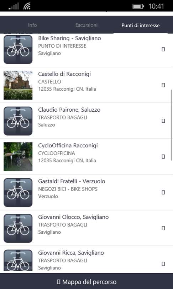Expand the Gastaldi Fratelli entry arrow
This screenshot has height=289, width=173.
(163, 192)
